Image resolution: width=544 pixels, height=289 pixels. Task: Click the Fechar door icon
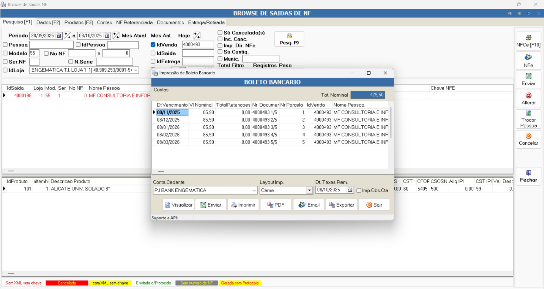point(528,173)
